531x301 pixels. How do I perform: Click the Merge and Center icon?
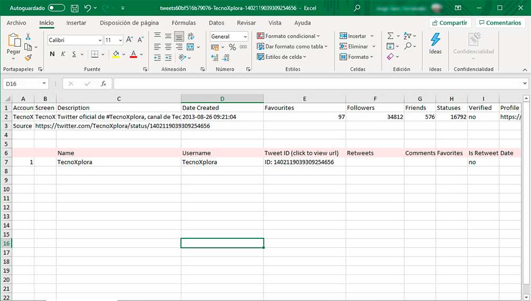(x=190, y=47)
